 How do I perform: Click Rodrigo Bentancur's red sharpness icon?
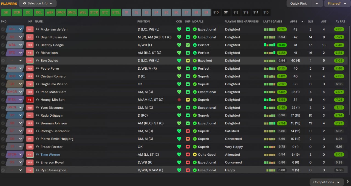tap(188, 131)
